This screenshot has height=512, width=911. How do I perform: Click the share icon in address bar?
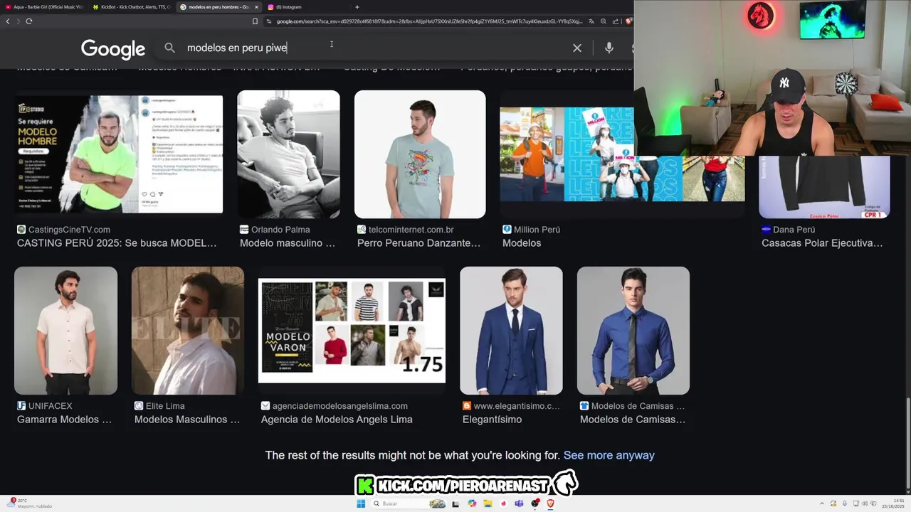point(616,21)
